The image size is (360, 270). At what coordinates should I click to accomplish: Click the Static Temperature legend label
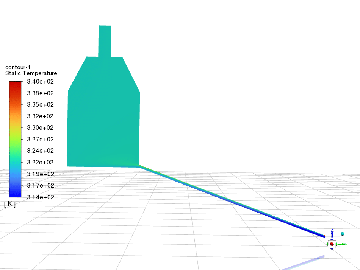click(31, 73)
